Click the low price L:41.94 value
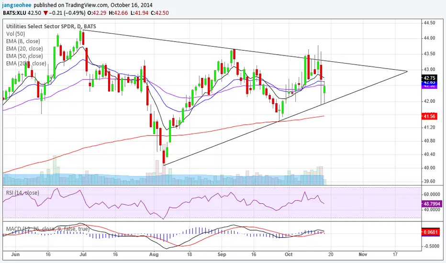This screenshot has height=263, width=446. pyautogui.click(x=139, y=13)
